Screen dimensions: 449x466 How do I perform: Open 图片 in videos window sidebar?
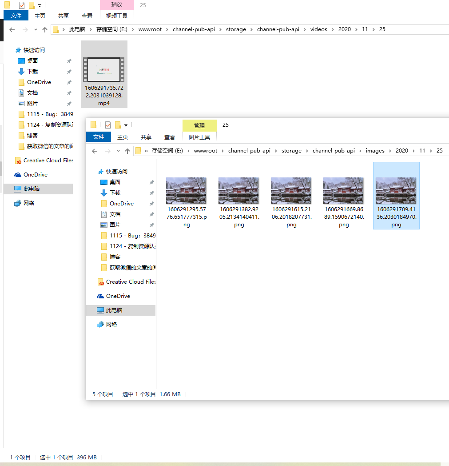32,104
